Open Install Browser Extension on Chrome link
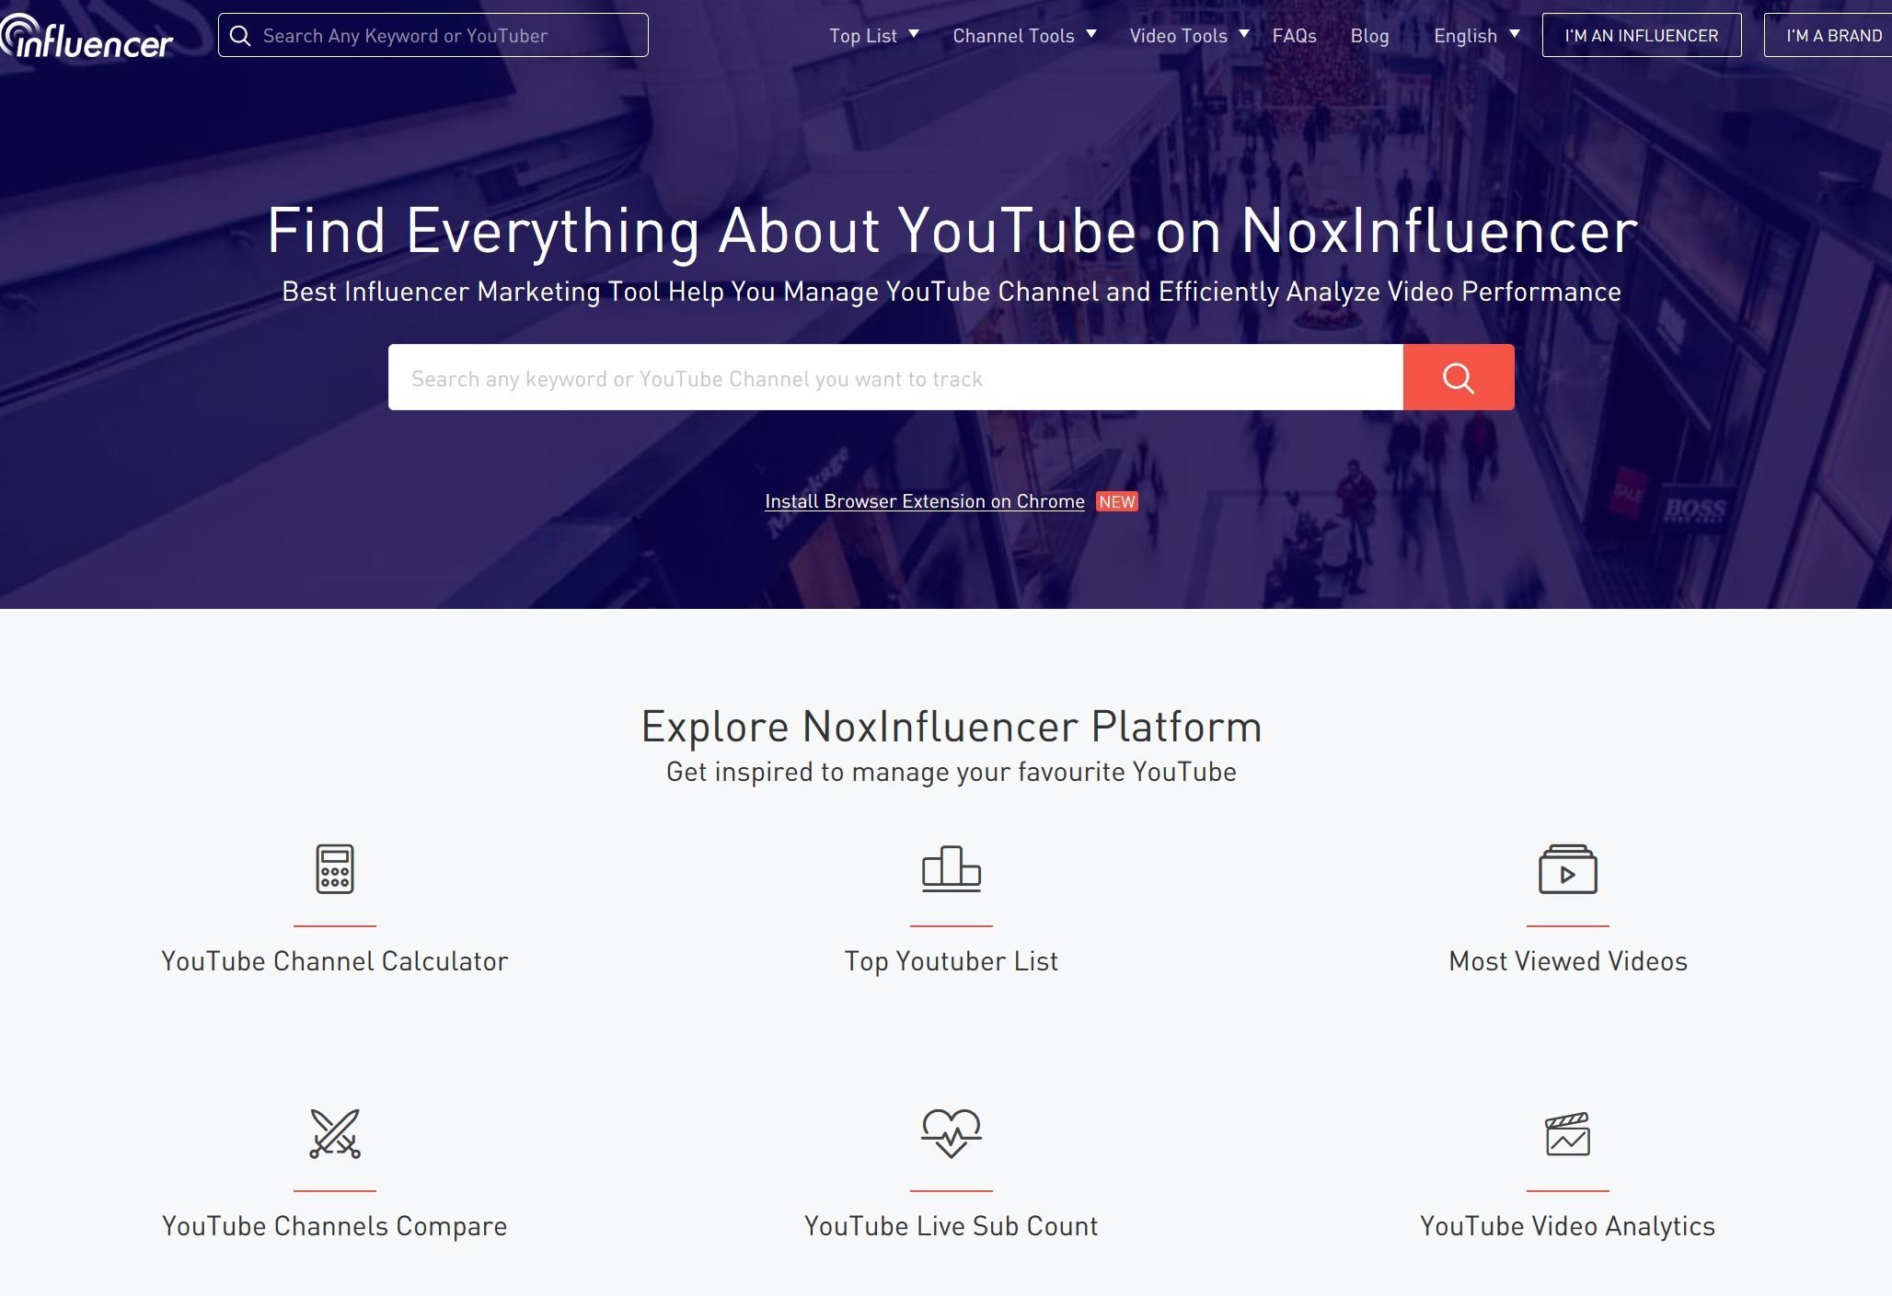1892x1296 pixels. click(924, 501)
